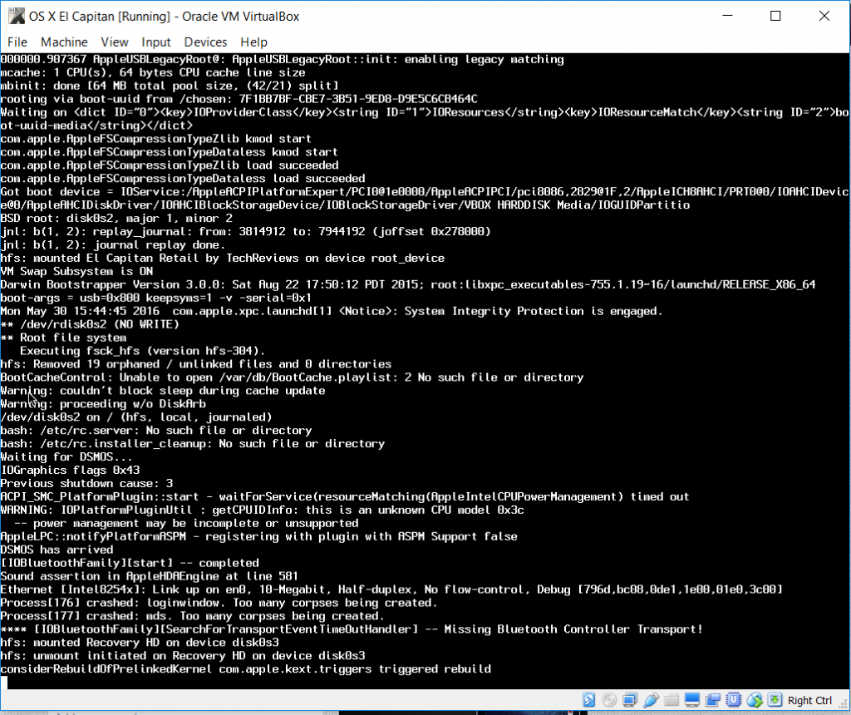Screen dimensions: 851x715
Task: Open the Devices menu
Action: [205, 42]
